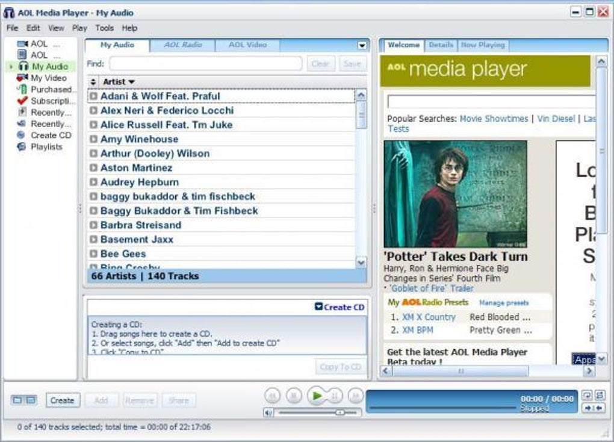Select the Welcome tab
Screen dimensions: 614x442
tap(403, 45)
